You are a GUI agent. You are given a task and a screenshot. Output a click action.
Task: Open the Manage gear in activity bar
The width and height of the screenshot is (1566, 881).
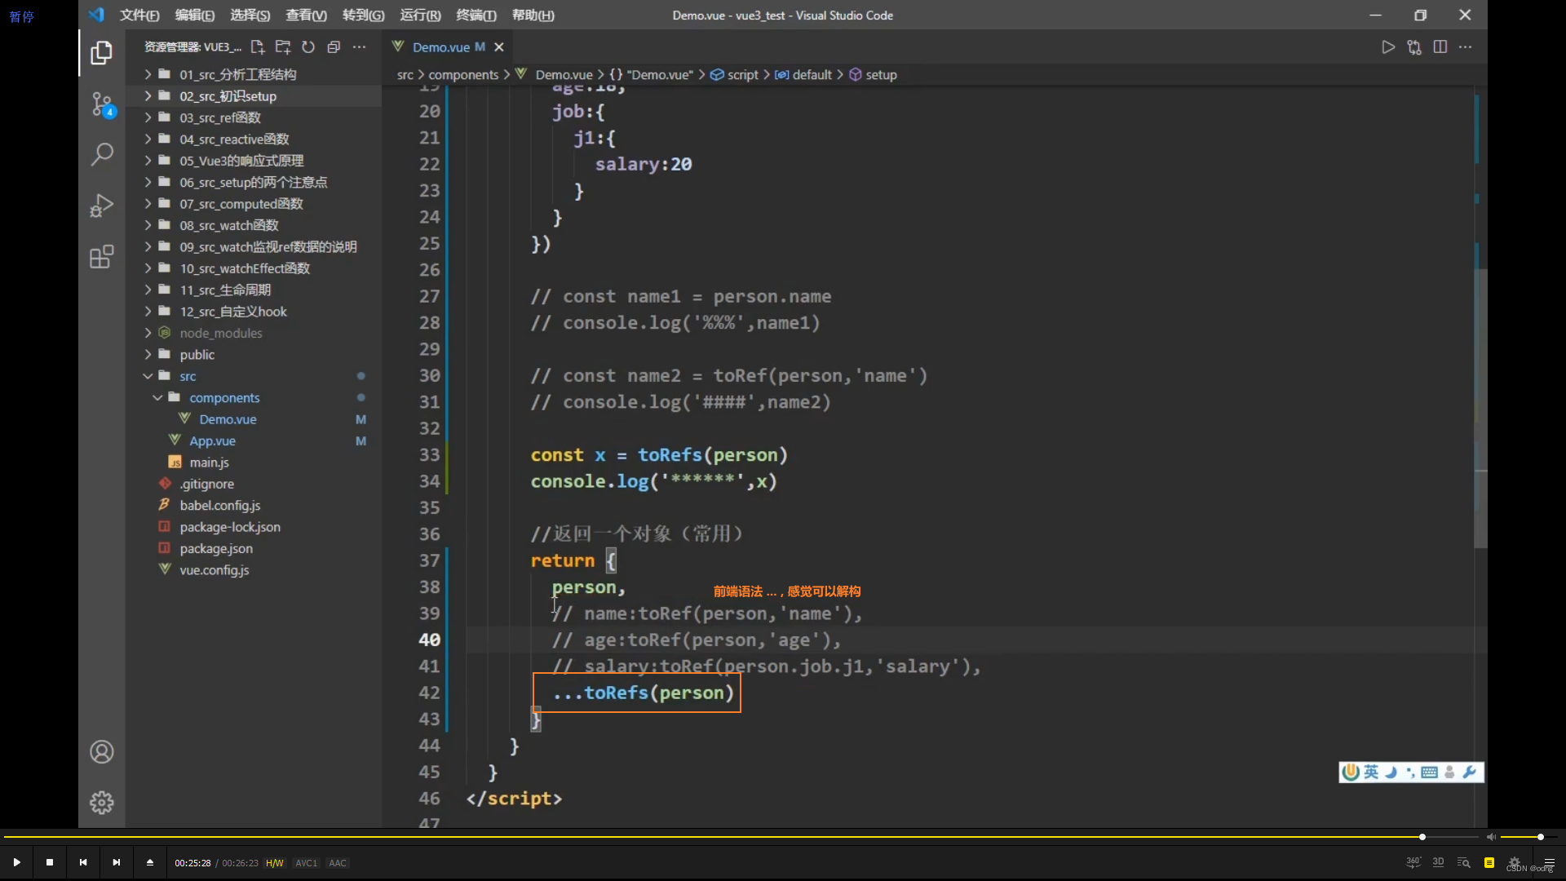pyautogui.click(x=102, y=803)
